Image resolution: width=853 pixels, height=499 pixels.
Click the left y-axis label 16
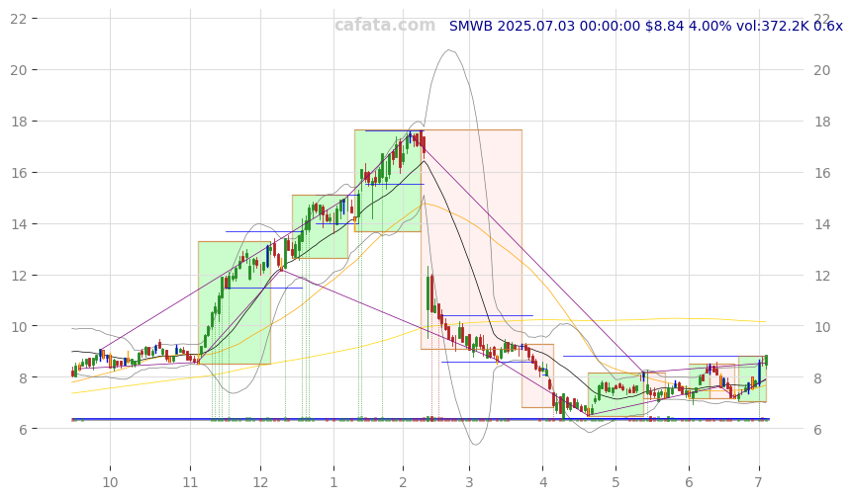tap(19, 173)
